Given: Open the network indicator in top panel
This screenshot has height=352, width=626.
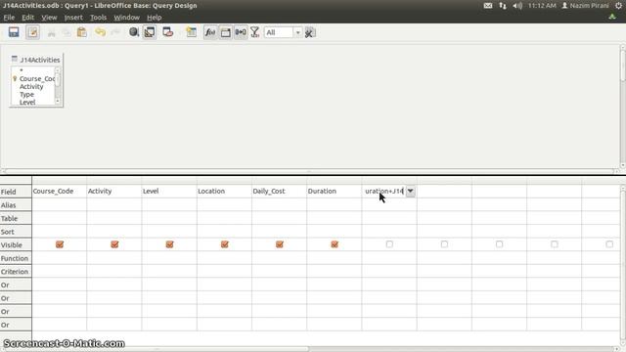Looking at the screenshot, I should 503,6.
